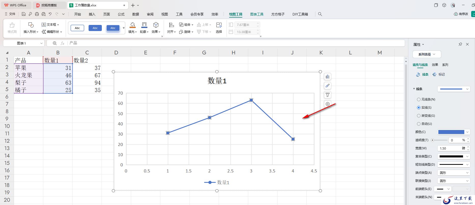Click the 选择 selection pane icon
Screen dimensions: 475x205
point(219,25)
